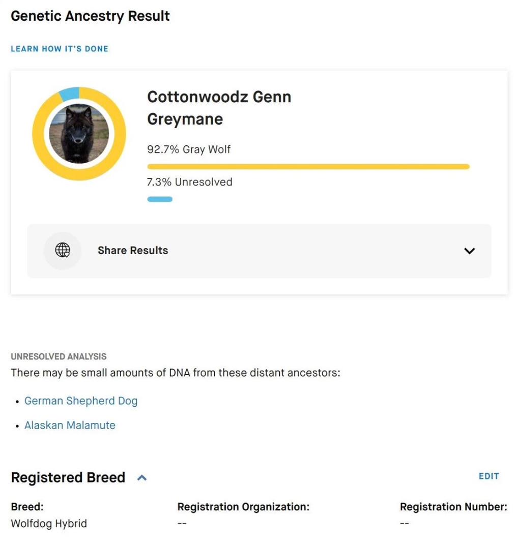518x549 pixels.
Task: Collapse the Registered Breed section
Action: (142, 477)
